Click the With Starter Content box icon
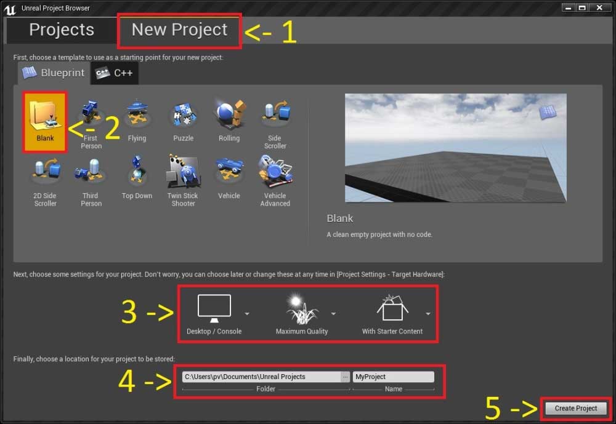This screenshot has width=616, height=424. (x=392, y=308)
